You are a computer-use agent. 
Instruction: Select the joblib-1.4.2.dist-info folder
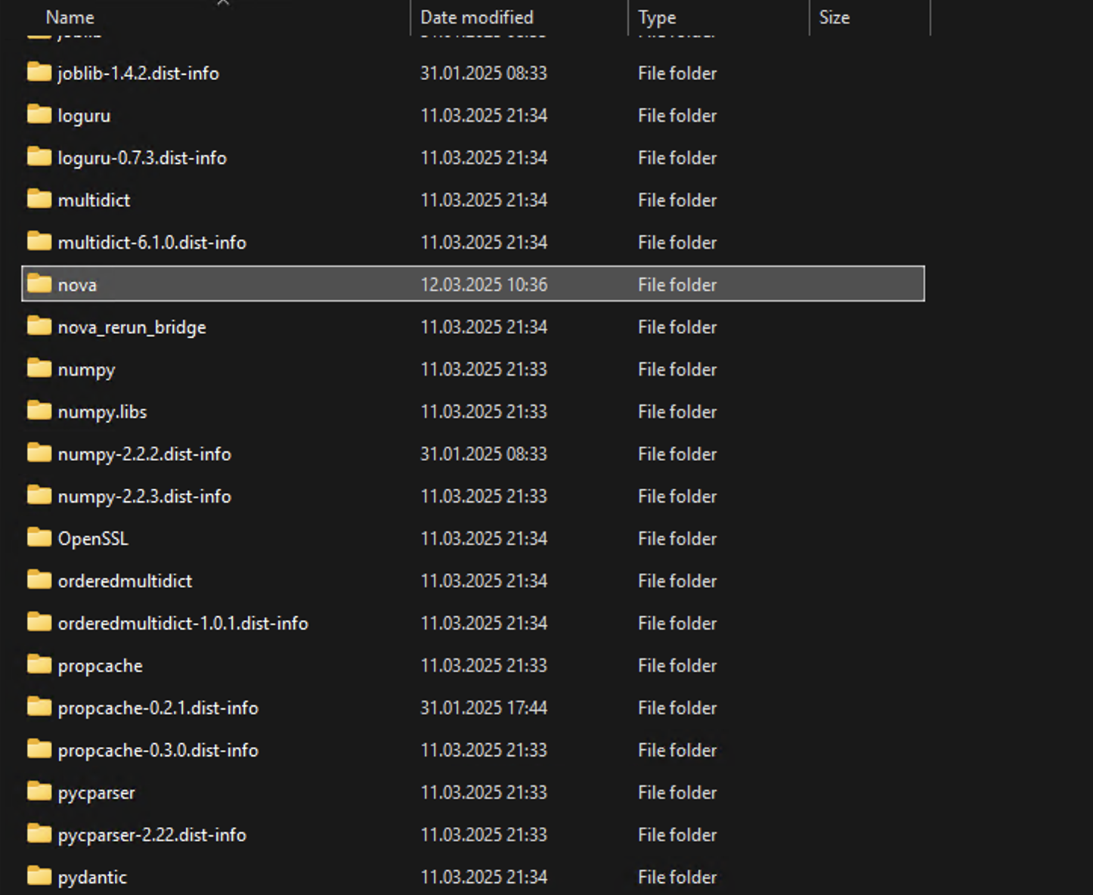(138, 73)
